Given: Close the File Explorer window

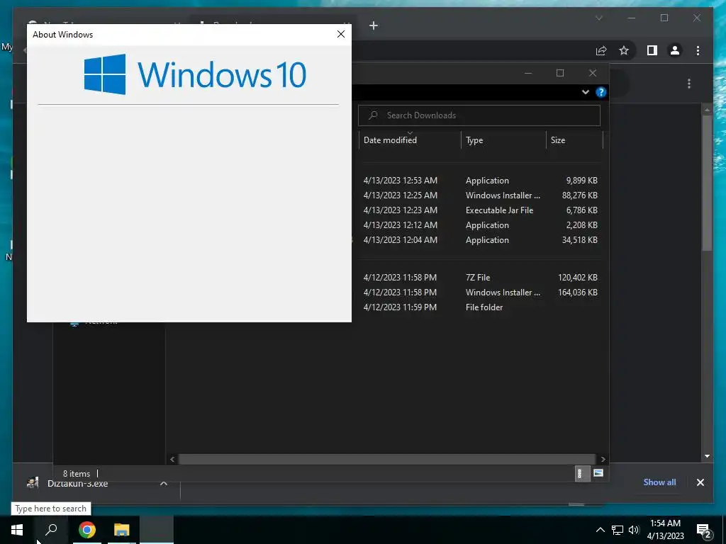Looking at the screenshot, I should pos(593,73).
